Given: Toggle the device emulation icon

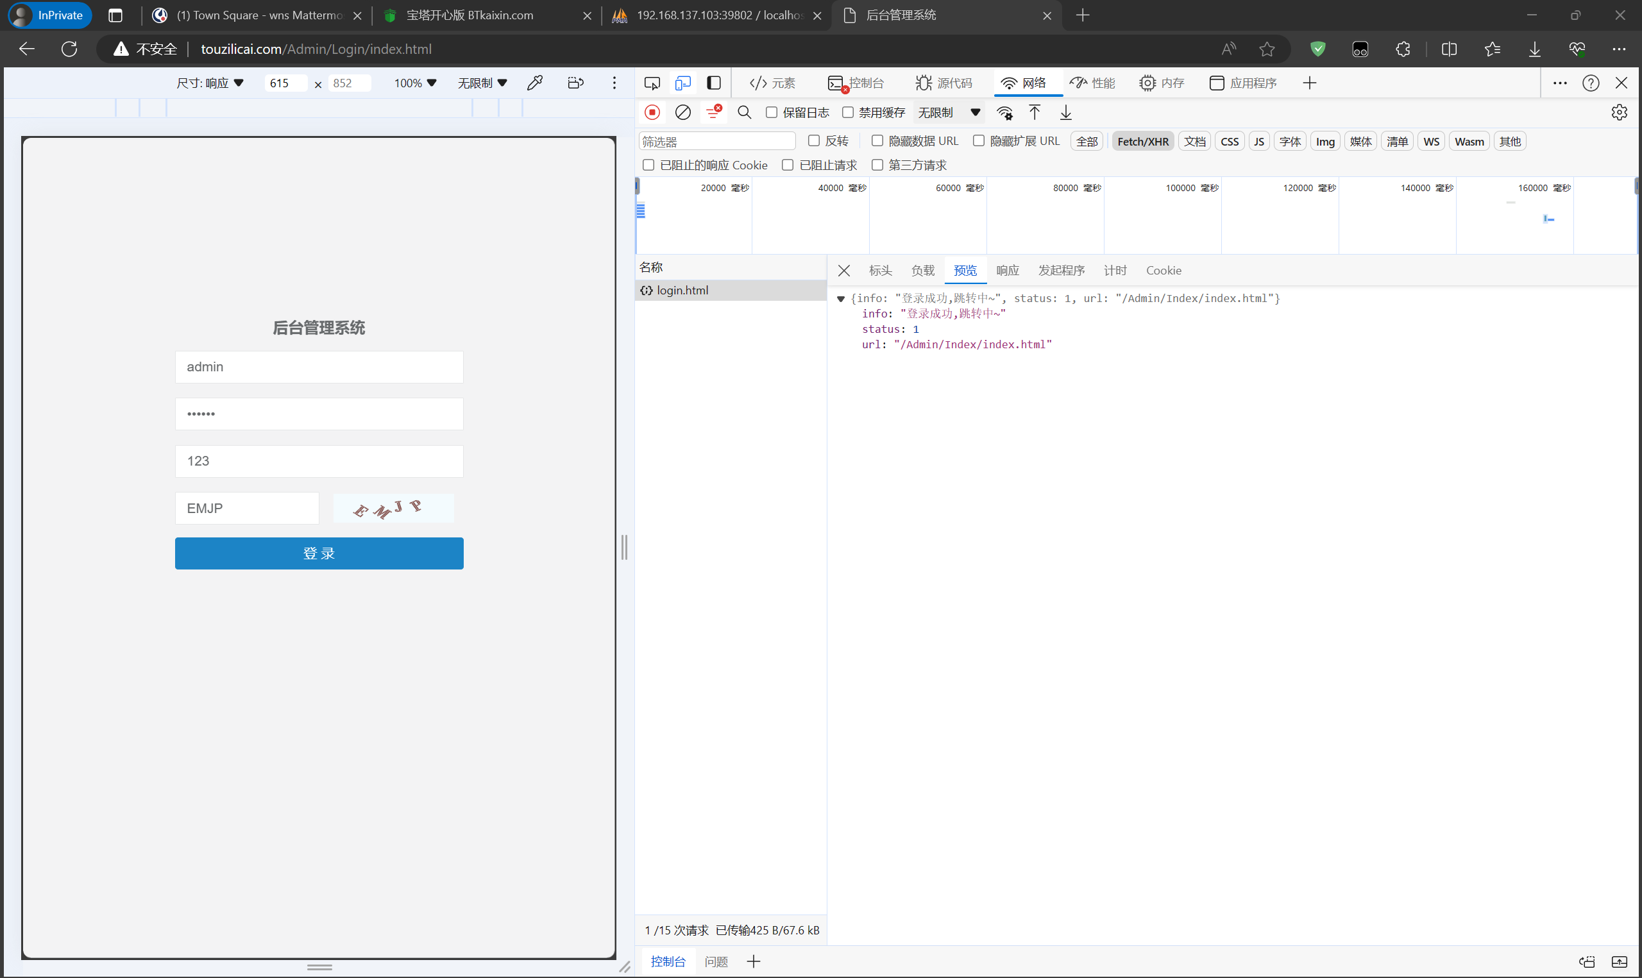Looking at the screenshot, I should 682,83.
